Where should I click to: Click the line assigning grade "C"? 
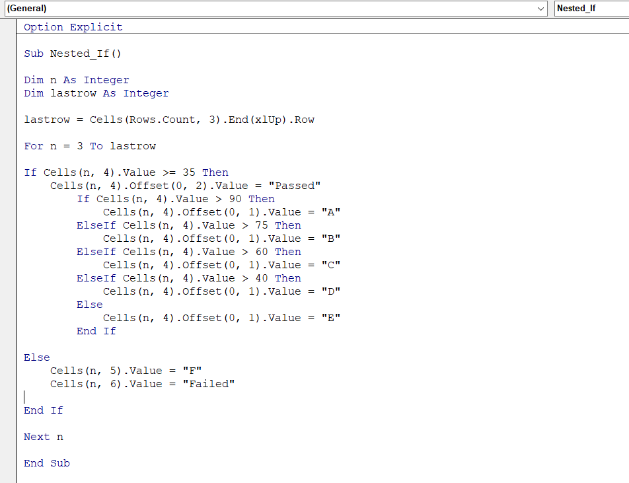pyautogui.click(x=221, y=265)
